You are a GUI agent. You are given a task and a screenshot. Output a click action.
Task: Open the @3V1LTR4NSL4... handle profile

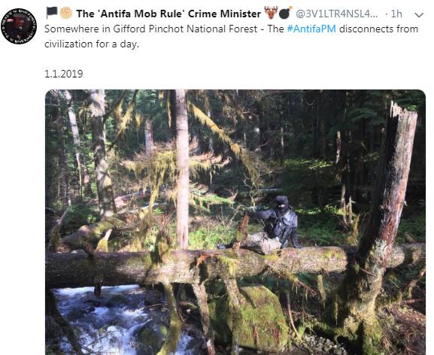[336, 14]
